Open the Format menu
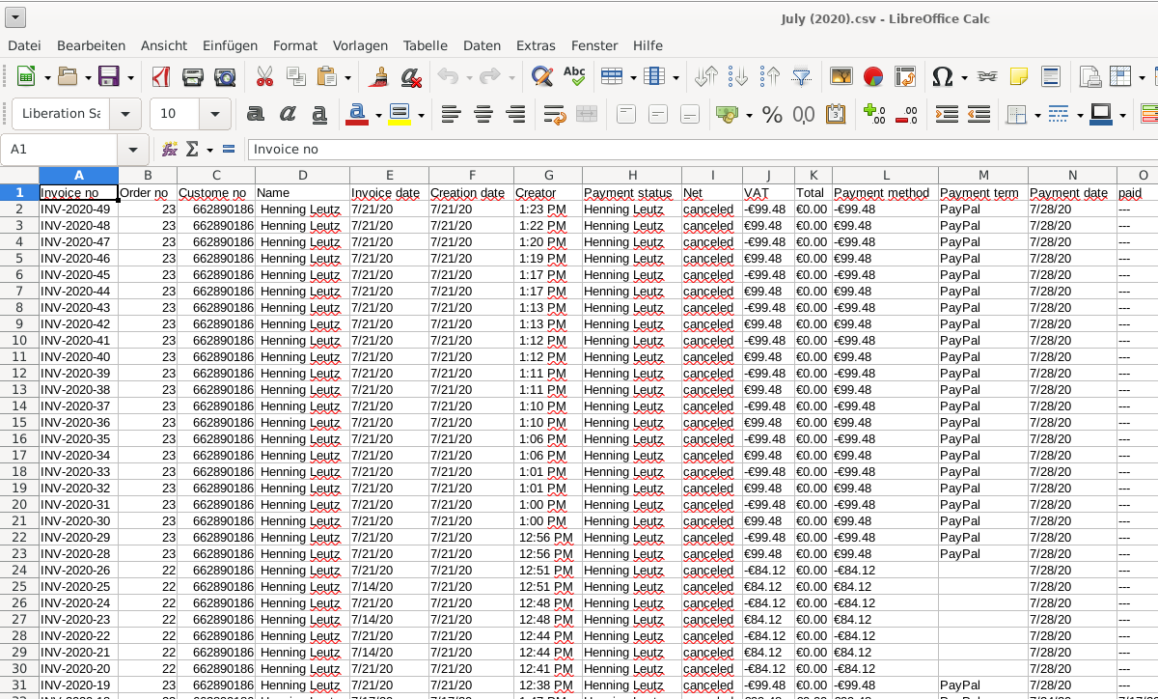 [x=294, y=45]
